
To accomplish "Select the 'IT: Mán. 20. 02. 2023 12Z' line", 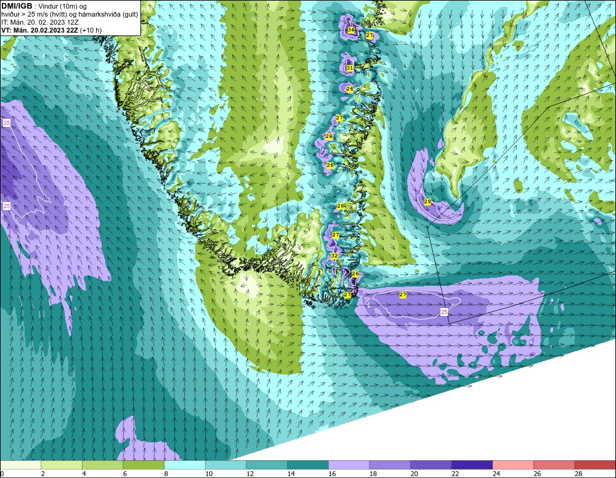I will pos(39,22).
